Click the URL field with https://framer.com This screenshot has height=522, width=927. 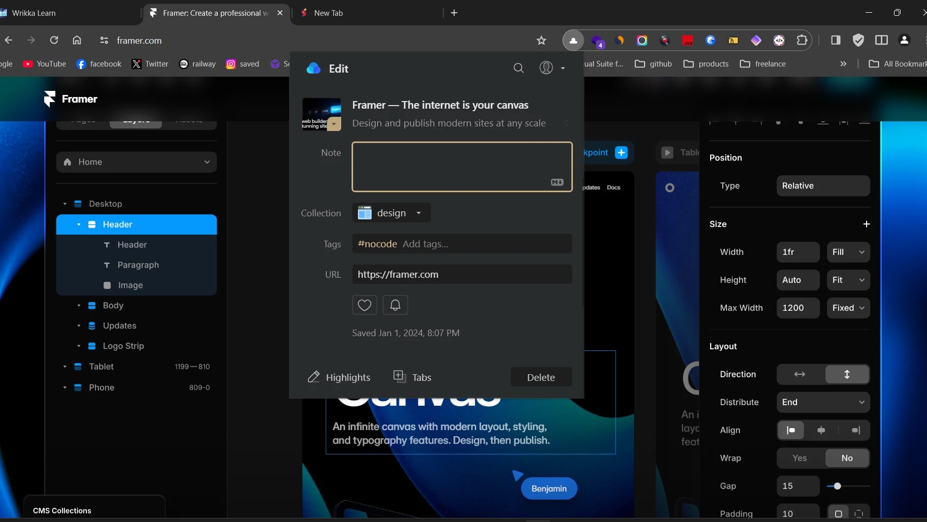(x=462, y=274)
